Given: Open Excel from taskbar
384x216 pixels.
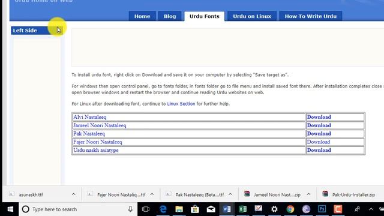Looking at the screenshot, I should point(242,209).
